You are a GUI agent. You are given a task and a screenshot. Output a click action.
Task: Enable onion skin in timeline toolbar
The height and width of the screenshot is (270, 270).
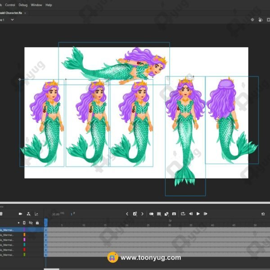152,214
